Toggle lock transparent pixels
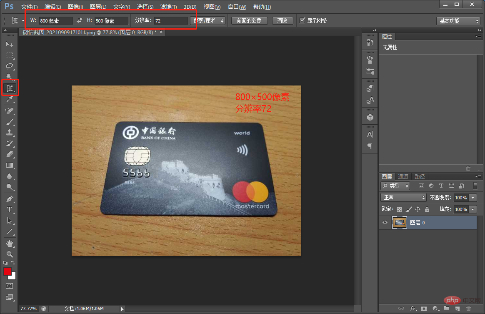Viewport: 485px width, 314px height. tap(399, 209)
